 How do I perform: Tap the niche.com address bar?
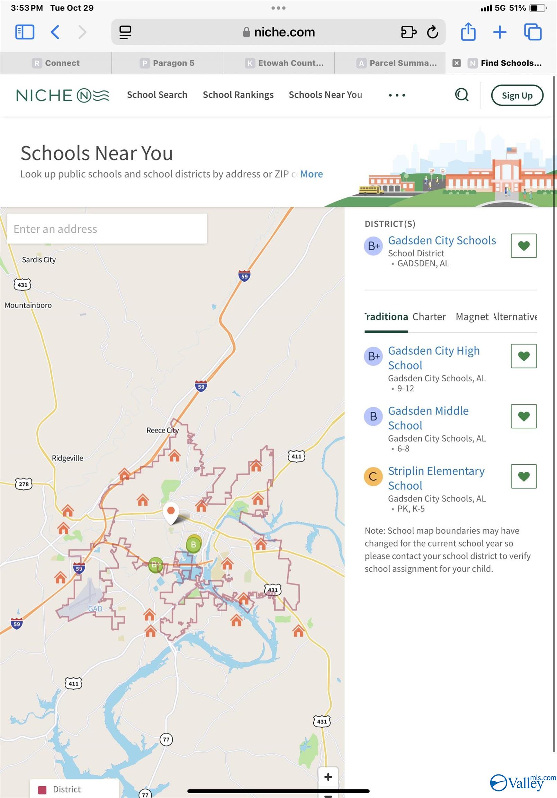[x=278, y=32]
